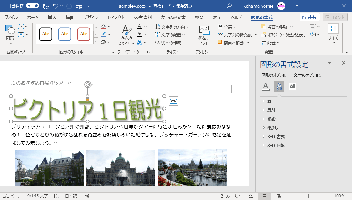Open layout and properties textbox icon in pane

pos(293,86)
